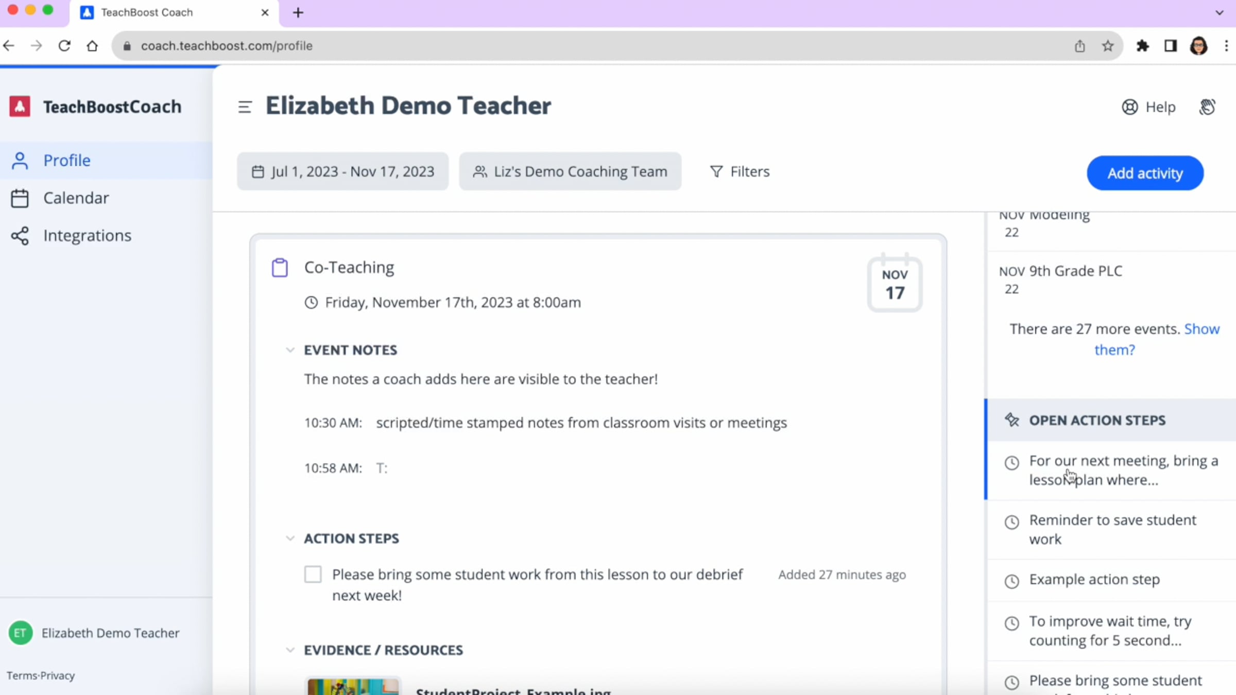Collapse the Evidence / Resources section

[x=290, y=650]
